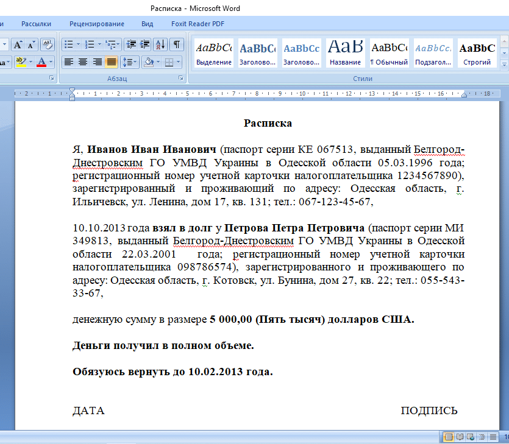Toggle paragraph marks with the ¶ icon

[x=177, y=44]
